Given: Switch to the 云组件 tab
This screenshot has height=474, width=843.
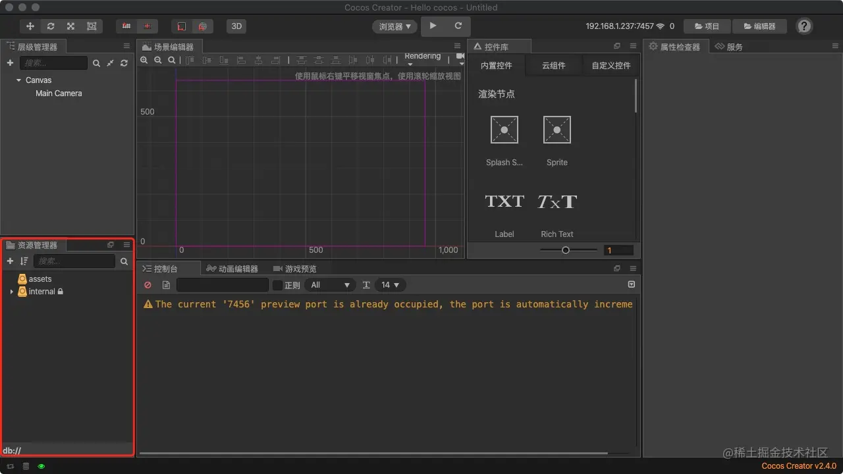Looking at the screenshot, I should click(553, 66).
